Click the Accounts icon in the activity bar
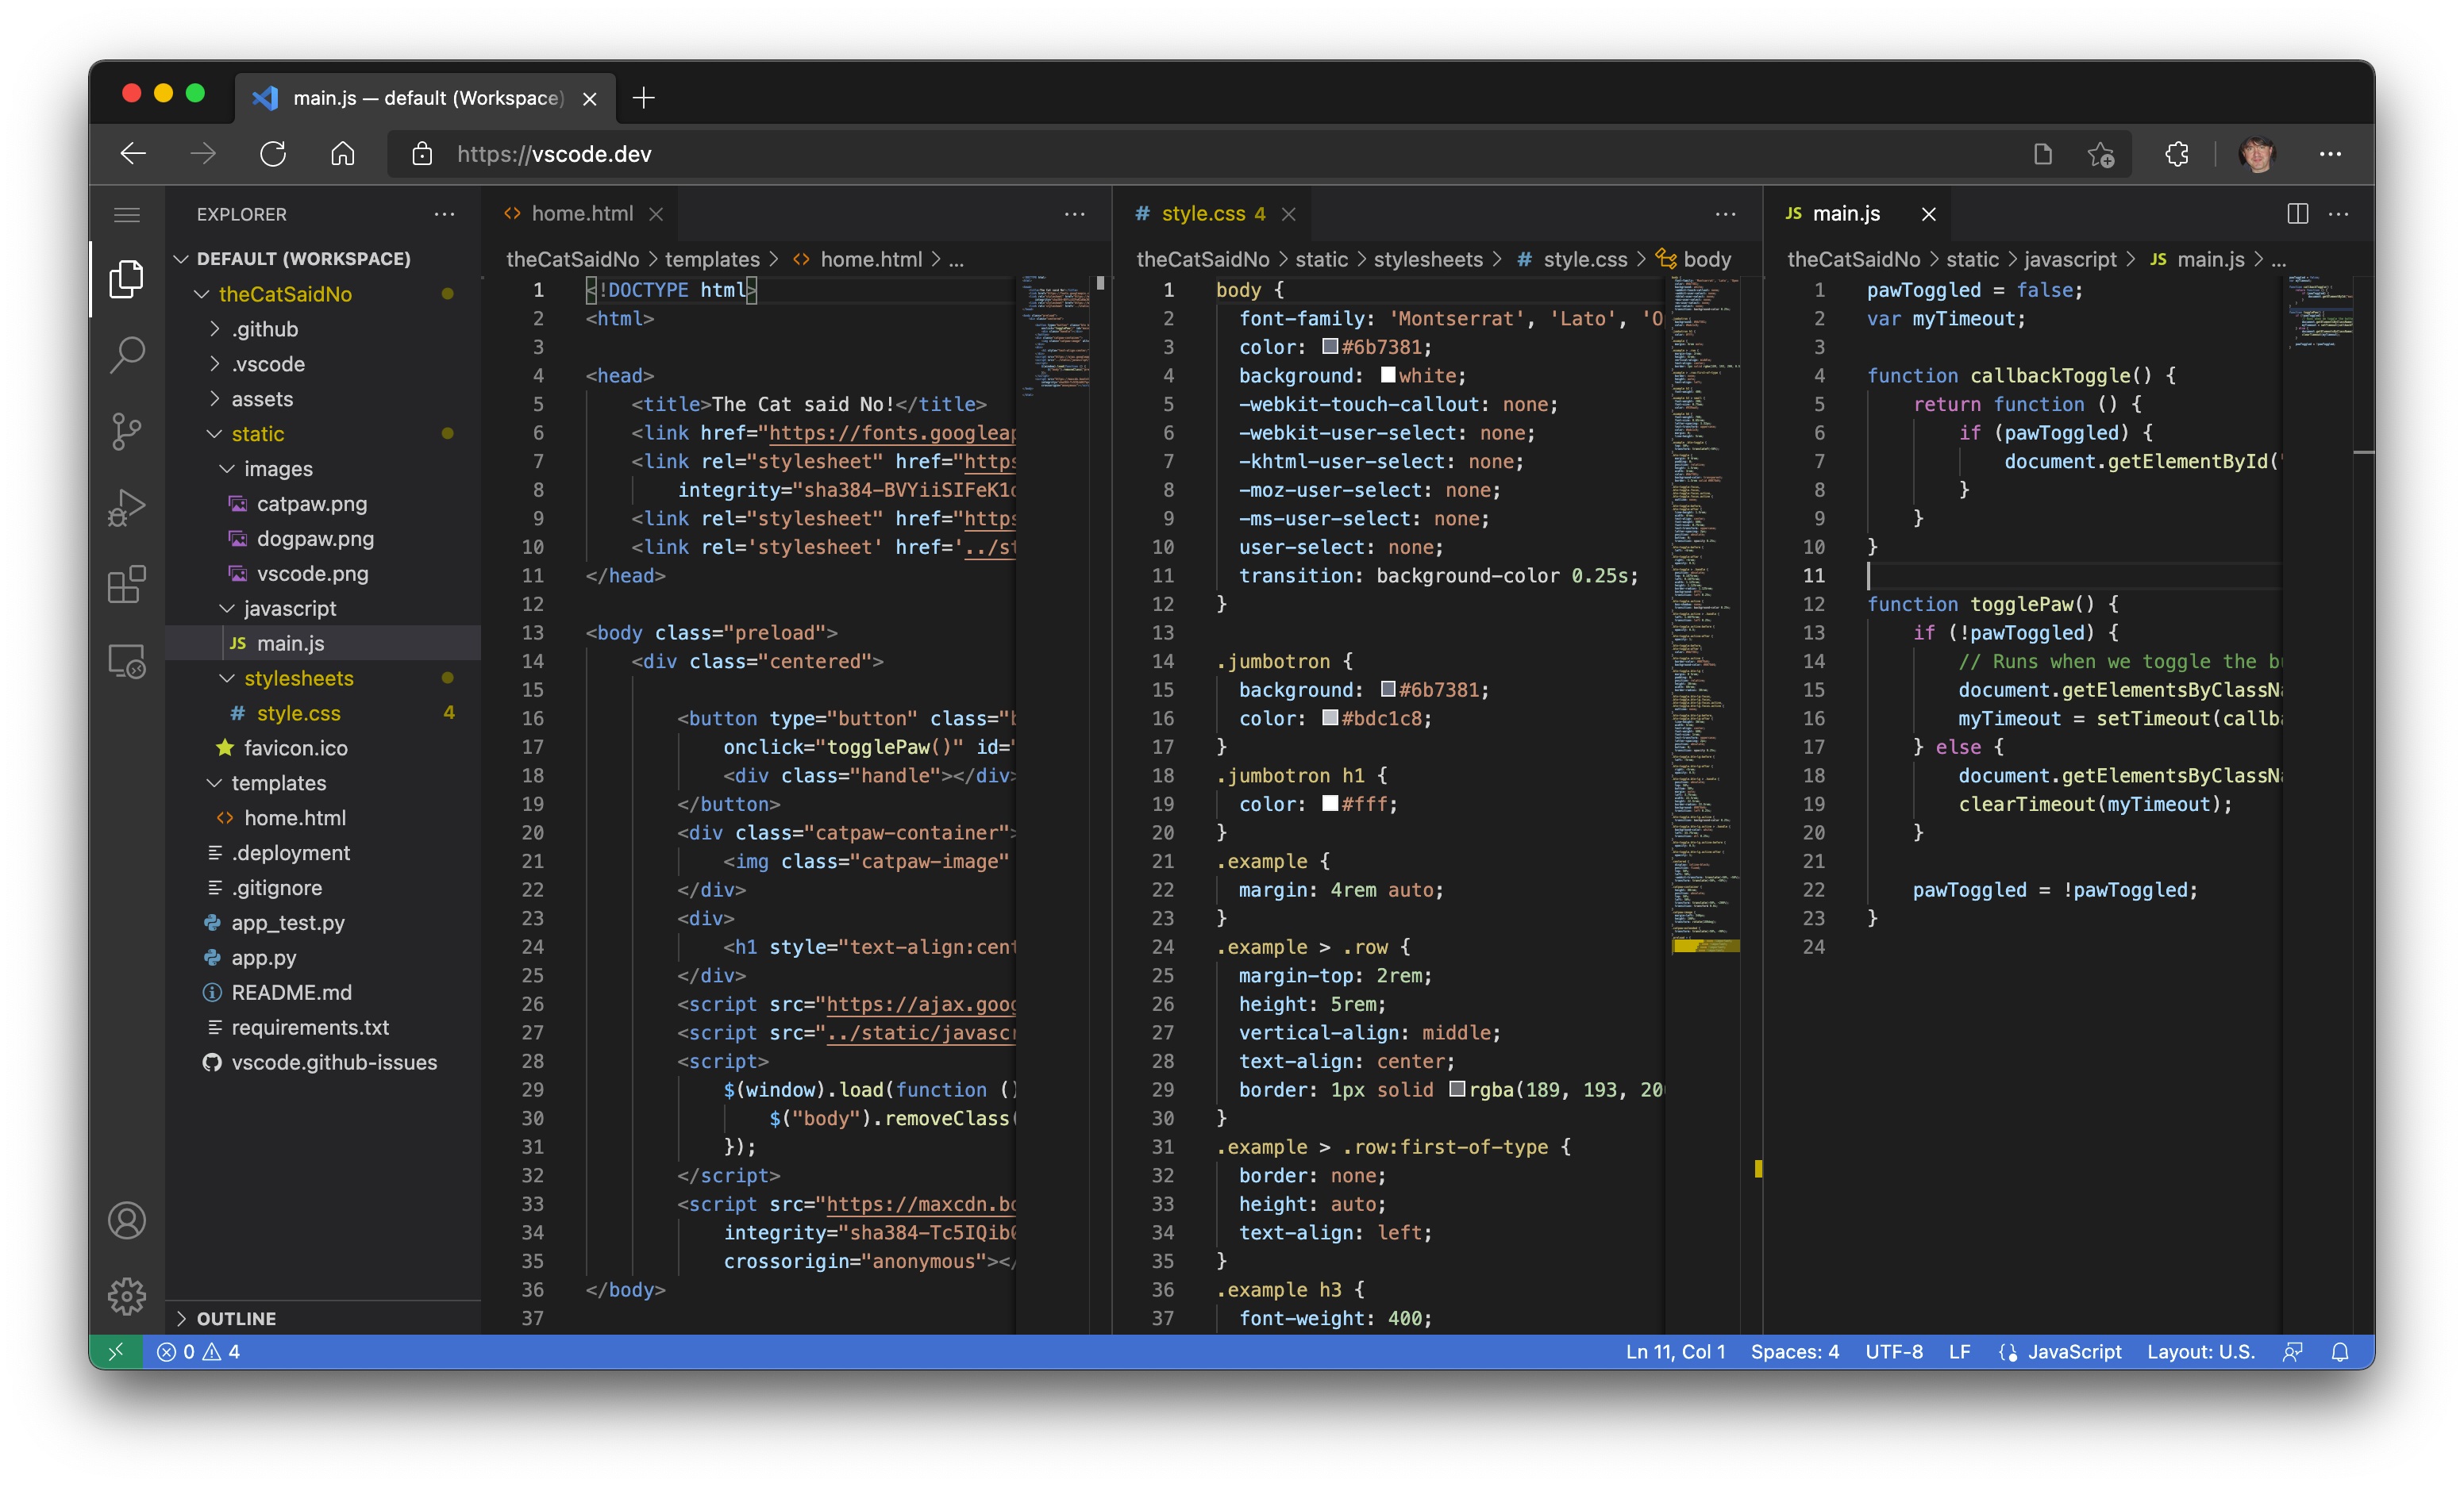Viewport: 2464px width, 1487px height. pyautogui.click(x=127, y=1220)
